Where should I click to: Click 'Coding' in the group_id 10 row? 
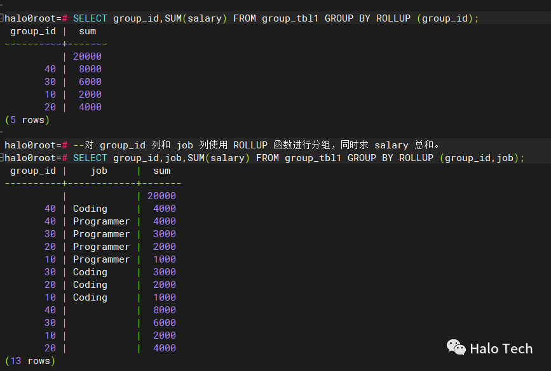coord(90,297)
